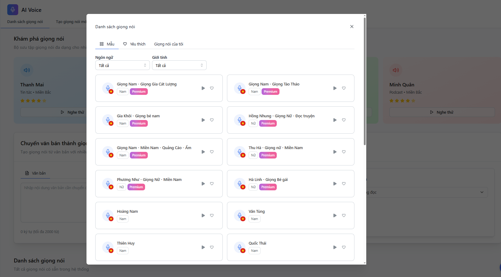Image resolution: width=501 pixels, height=277 pixels.
Task: Click microphone icon of Thu Hà voice
Action: point(239,152)
